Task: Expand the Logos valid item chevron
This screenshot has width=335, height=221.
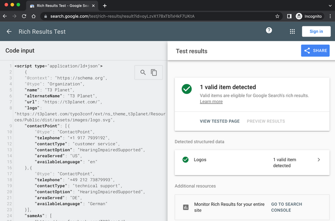Action: [x=318, y=160]
